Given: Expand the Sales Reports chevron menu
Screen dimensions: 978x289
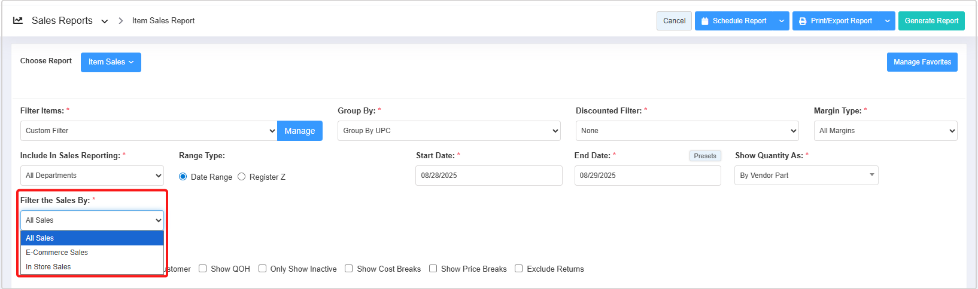Looking at the screenshot, I should 105,21.
